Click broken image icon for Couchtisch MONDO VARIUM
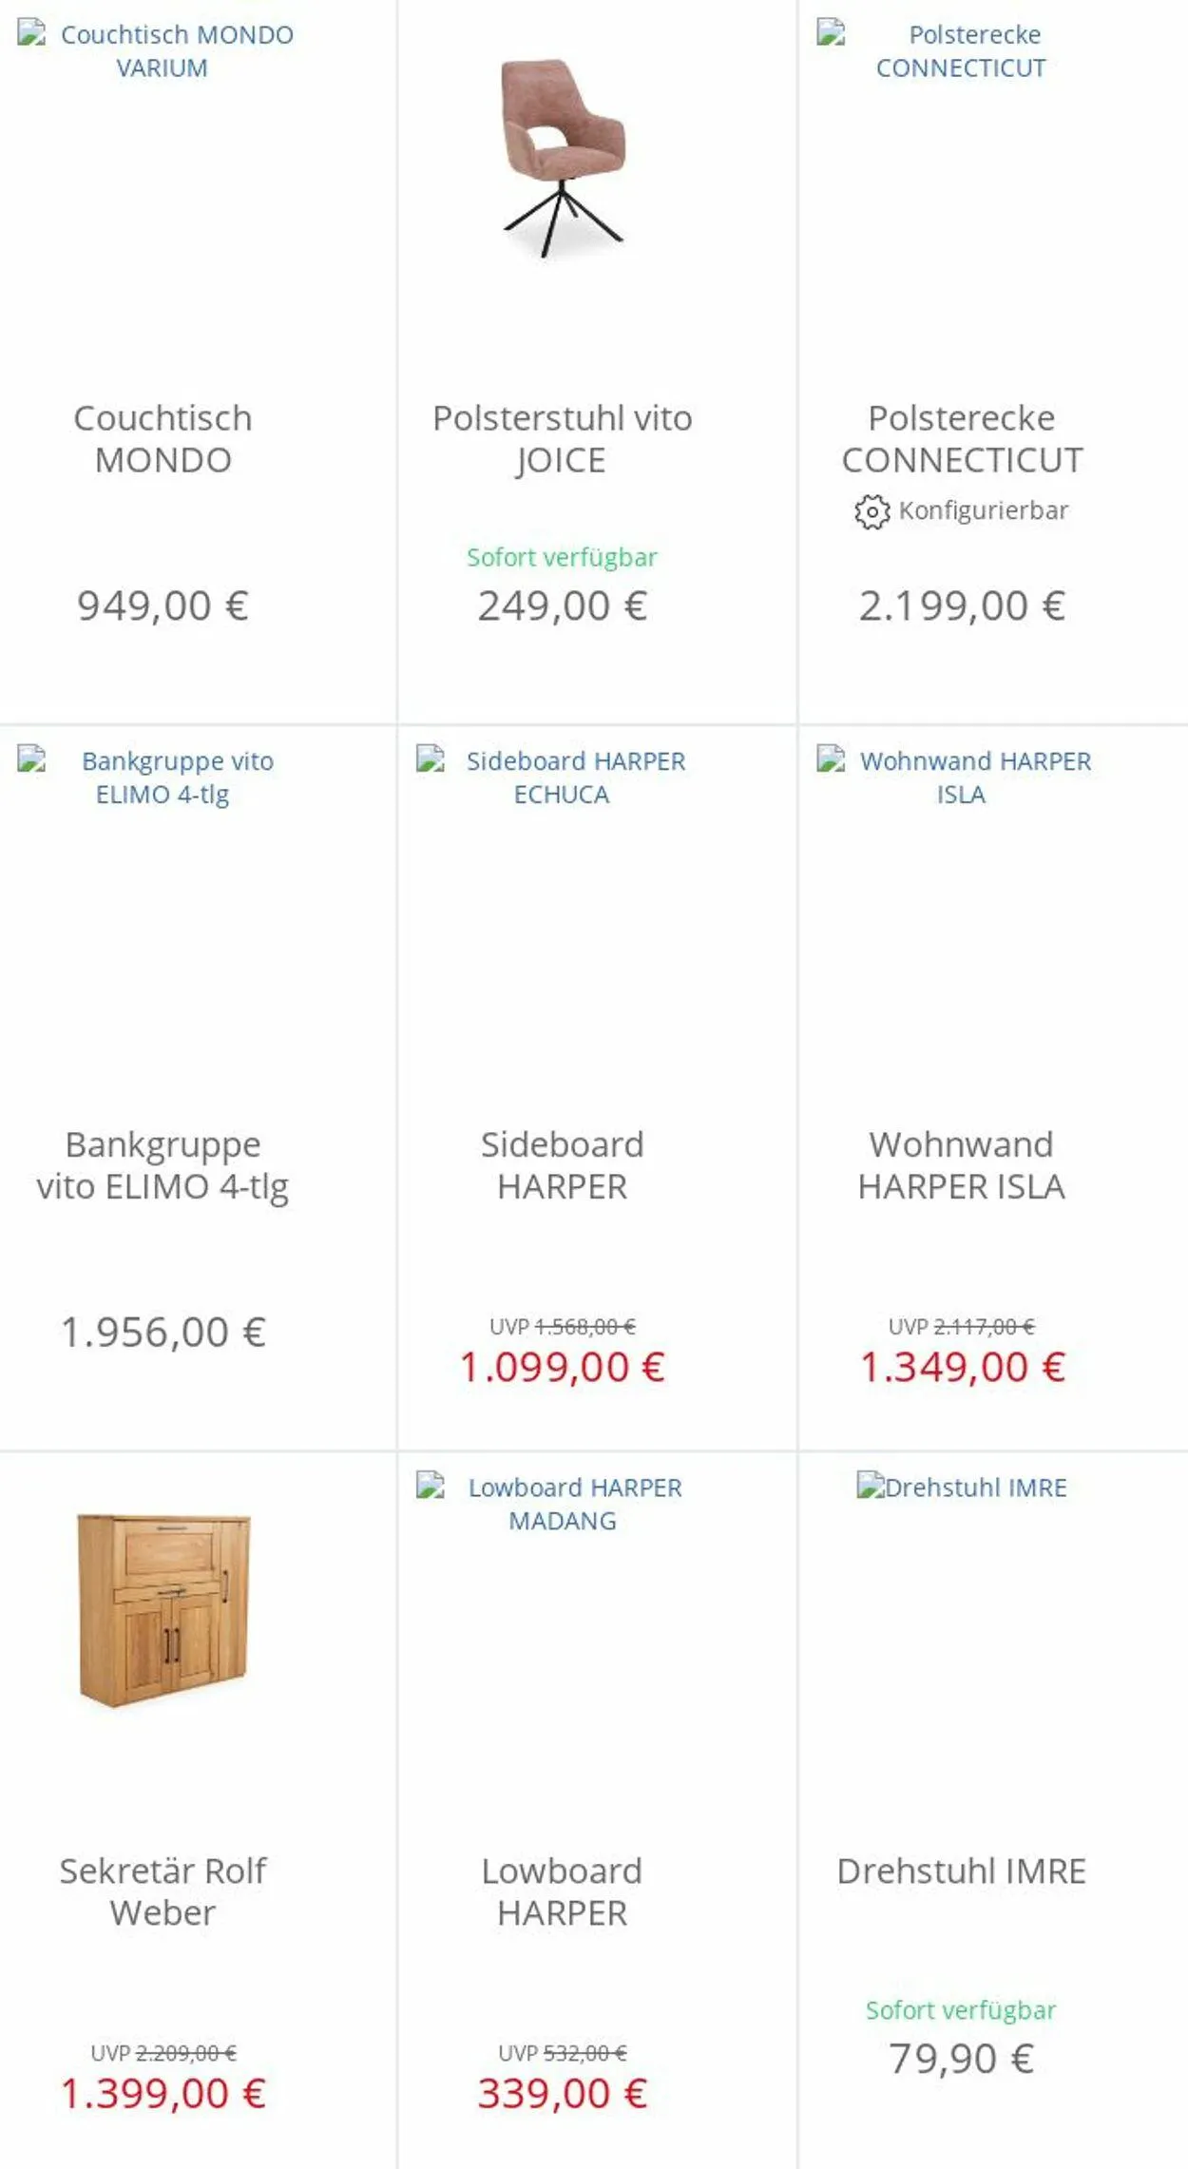Image resolution: width=1188 pixels, height=2169 pixels. (31, 33)
